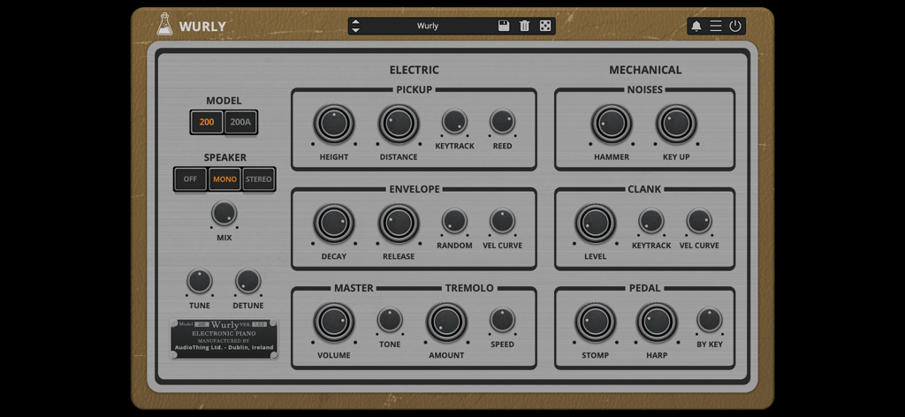Click the pedal BY KEY knob

[x=710, y=320]
